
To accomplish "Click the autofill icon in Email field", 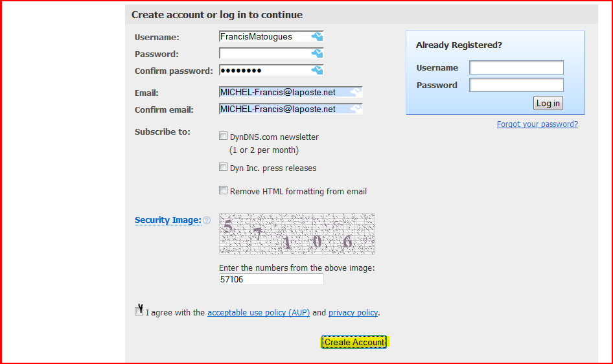I will (x=356, y=92).
